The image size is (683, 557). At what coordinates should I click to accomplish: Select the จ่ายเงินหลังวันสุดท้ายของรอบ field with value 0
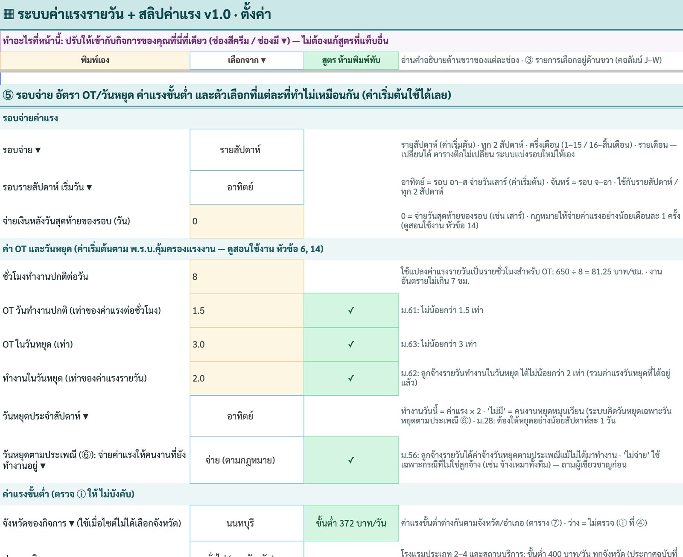(x=247, y=221)
